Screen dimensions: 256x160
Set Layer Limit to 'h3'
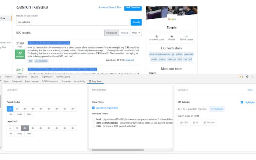17,128
